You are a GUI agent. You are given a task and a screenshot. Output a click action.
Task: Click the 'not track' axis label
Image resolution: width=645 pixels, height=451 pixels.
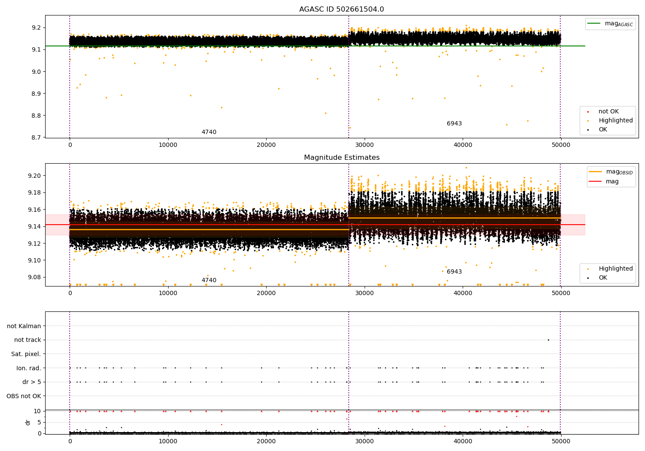pos(28,340)
